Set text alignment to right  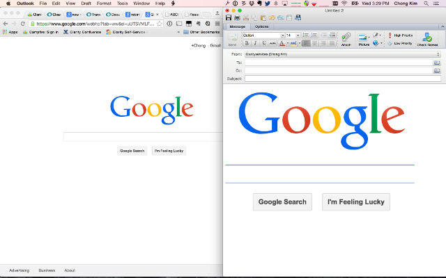[323, 43]
